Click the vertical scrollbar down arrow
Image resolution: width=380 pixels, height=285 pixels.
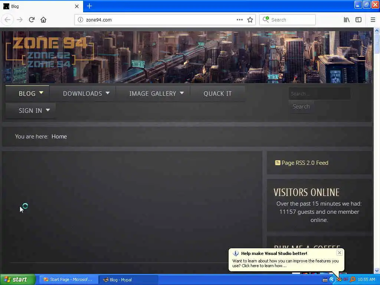tap(377, 271)
